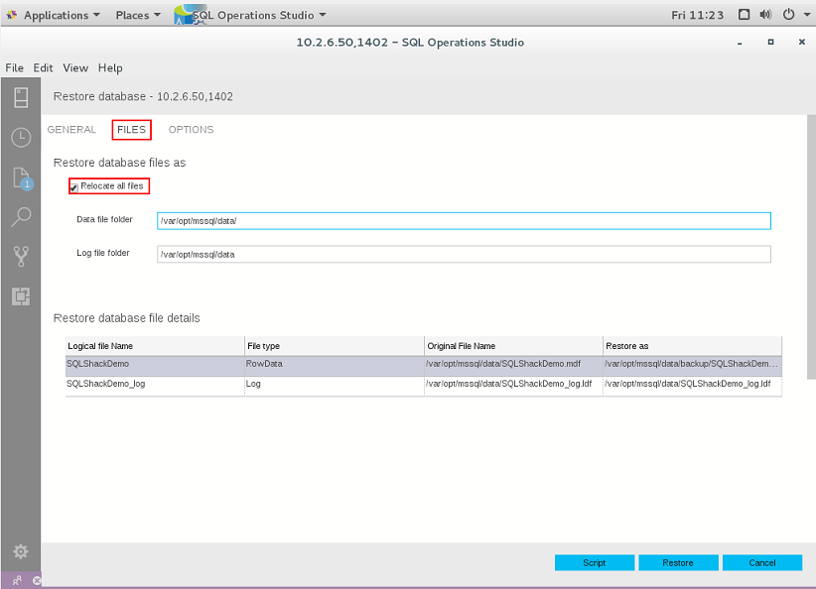Open the Search magnifier icon

(21, 216)
